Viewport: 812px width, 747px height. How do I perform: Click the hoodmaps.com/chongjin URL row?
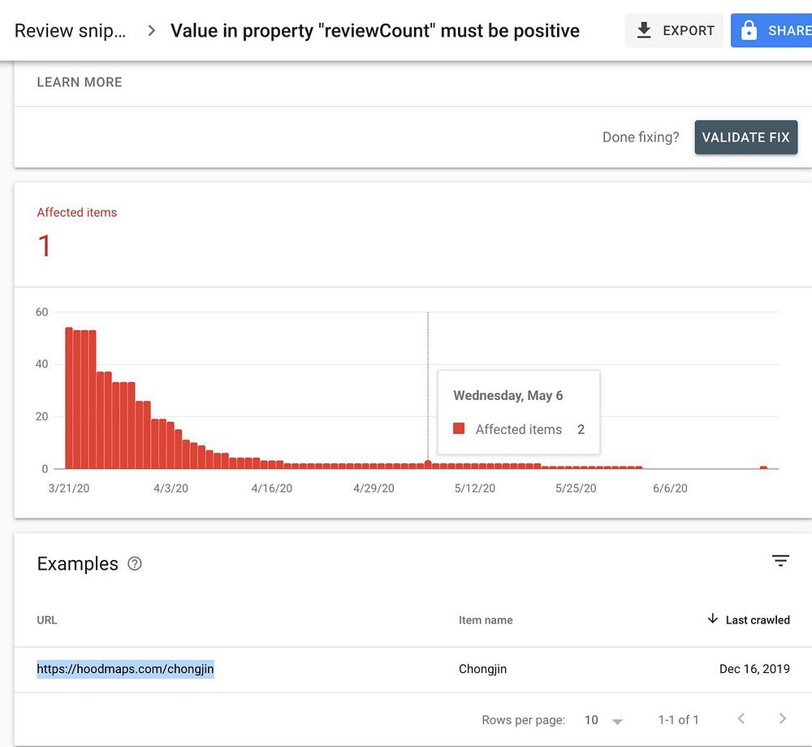click(x=126, y=670)
